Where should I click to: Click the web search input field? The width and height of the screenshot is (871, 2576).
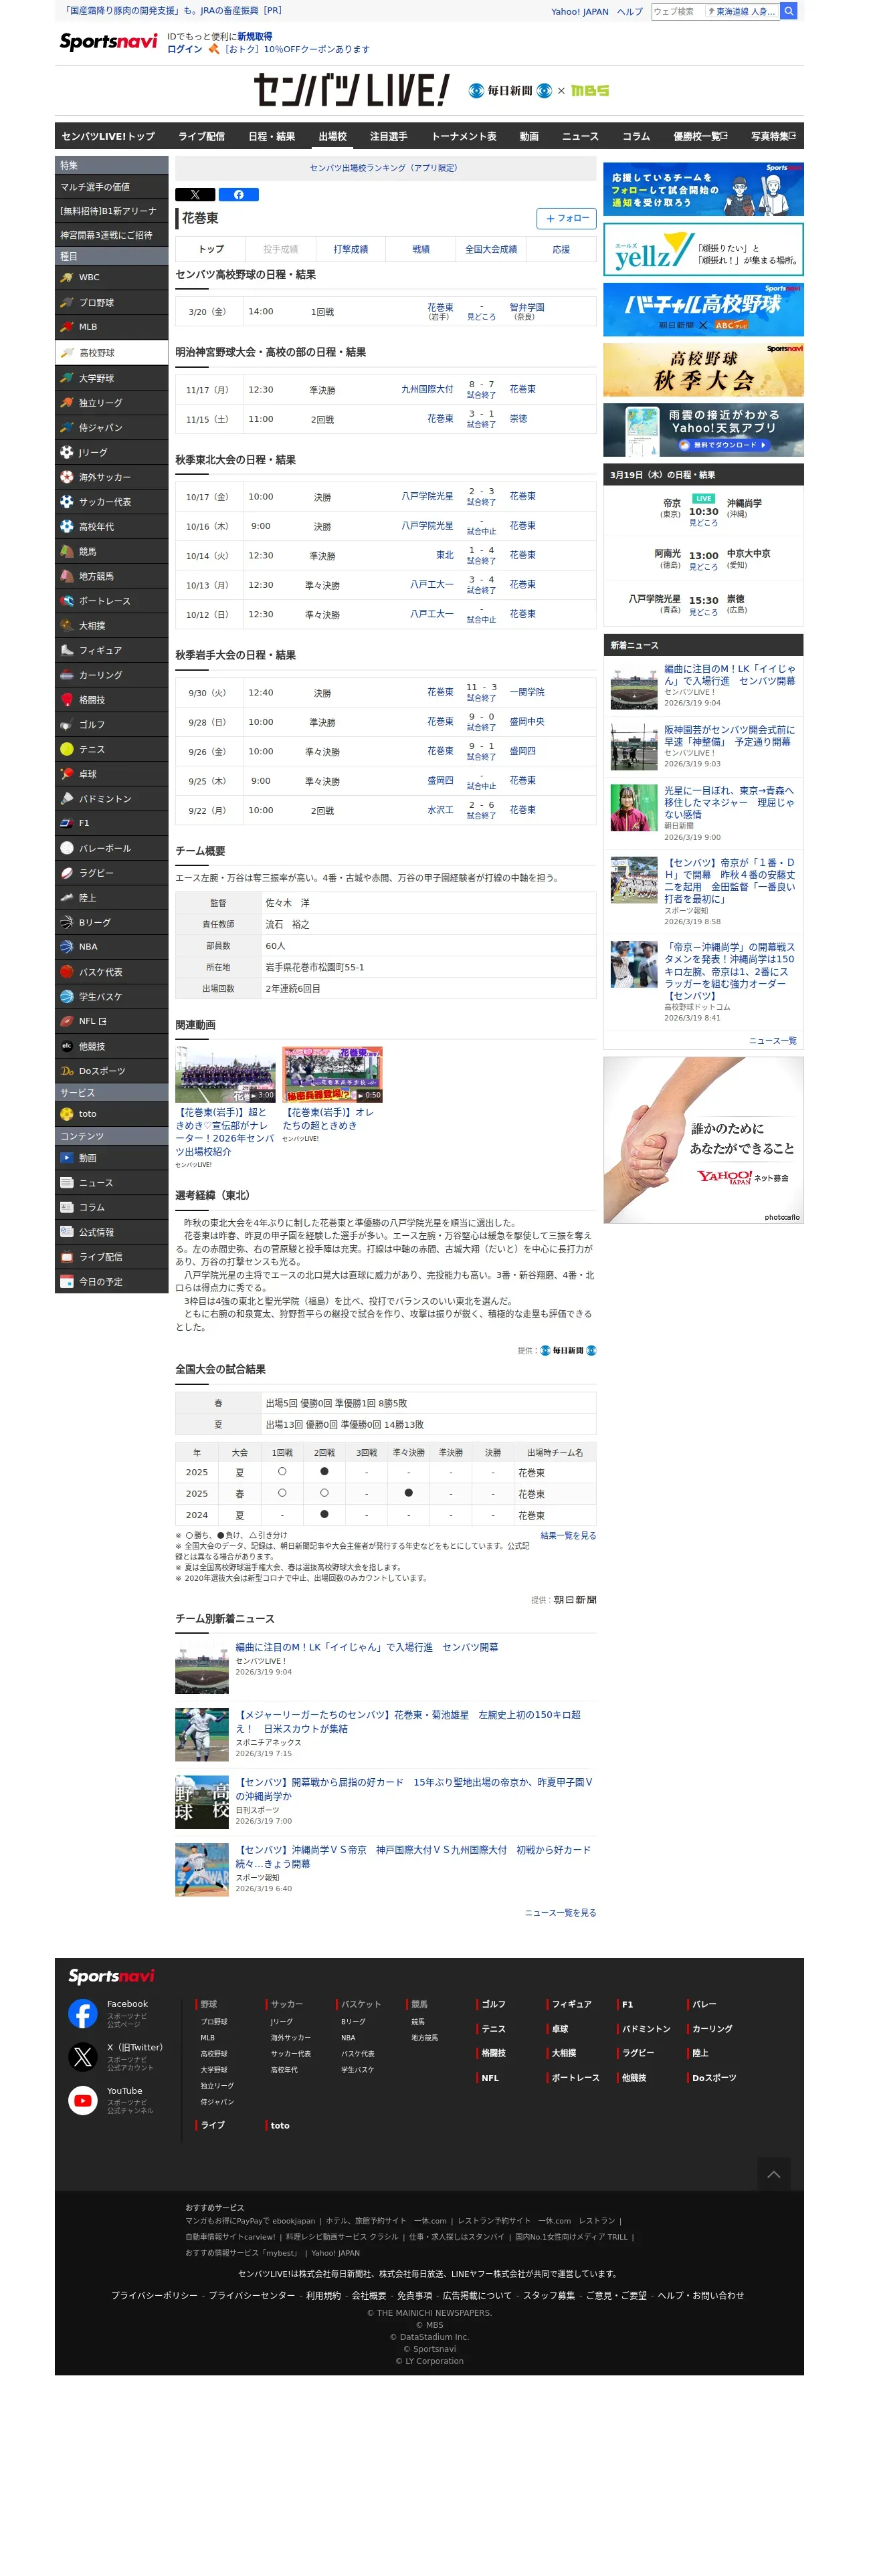click(x=677, y=11)
